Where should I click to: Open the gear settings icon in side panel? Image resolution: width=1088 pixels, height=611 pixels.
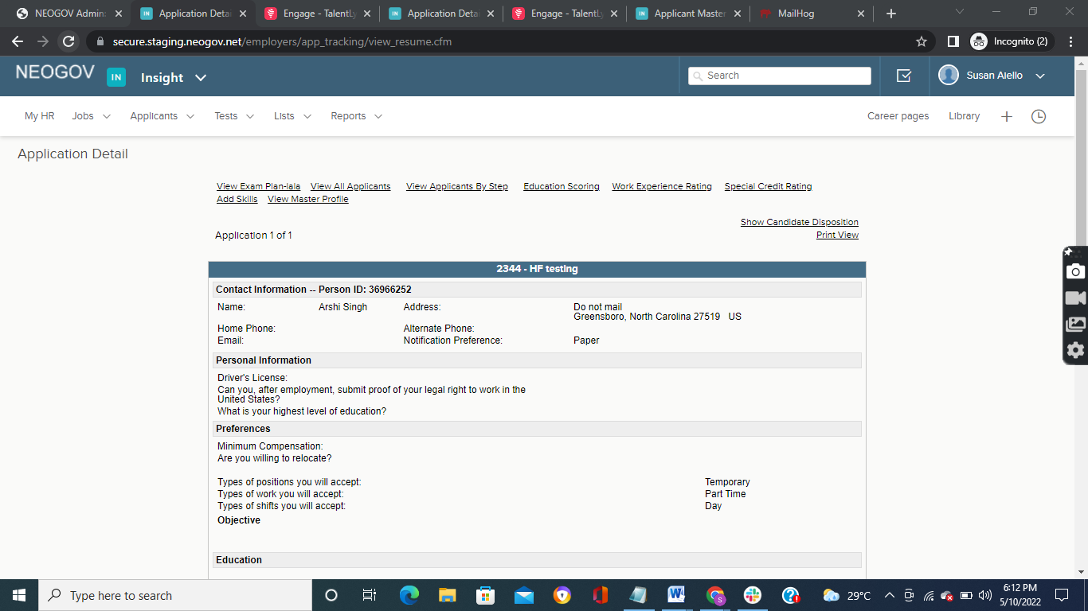tap(1075, 350)
